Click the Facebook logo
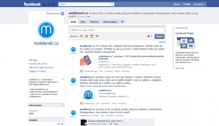219x126 pixels. coord(32,4)
